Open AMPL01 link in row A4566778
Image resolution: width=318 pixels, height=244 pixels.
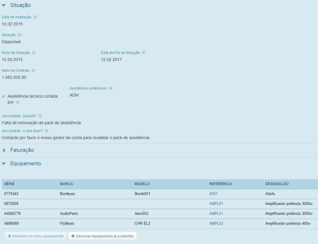(216, 213)
